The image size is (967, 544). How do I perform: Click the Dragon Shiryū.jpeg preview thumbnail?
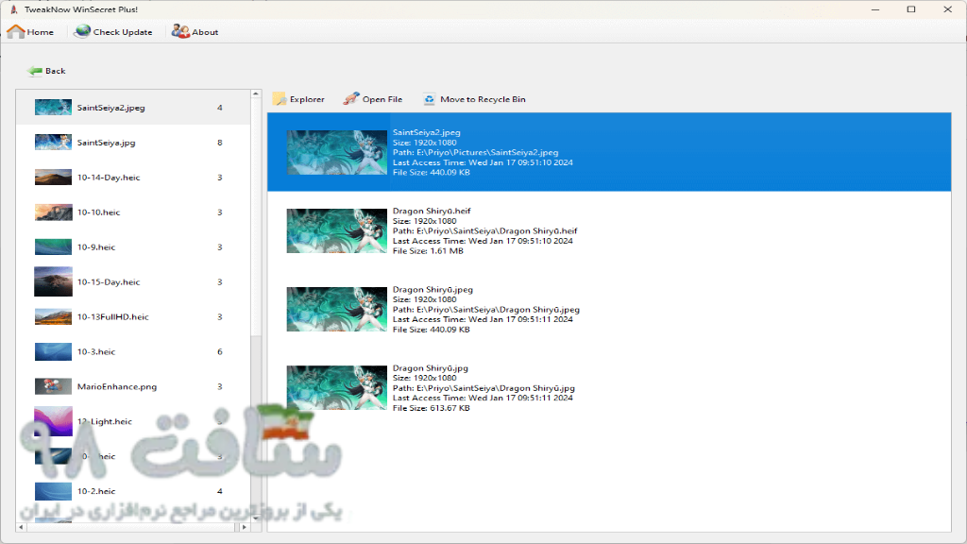point(337,309)
